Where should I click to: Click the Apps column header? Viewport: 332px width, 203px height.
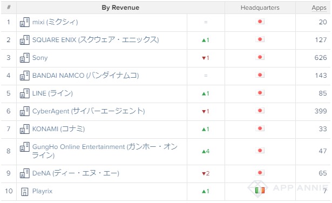(319, 8)
